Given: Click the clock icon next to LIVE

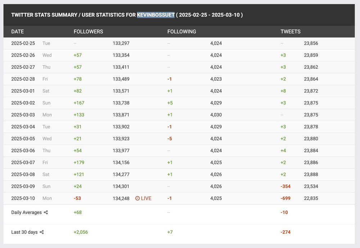Looking at the screenshot, I should tap(138, 198).
